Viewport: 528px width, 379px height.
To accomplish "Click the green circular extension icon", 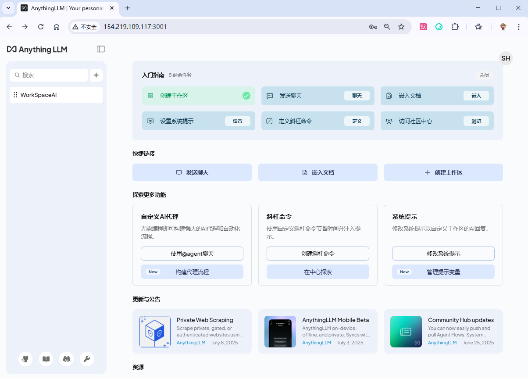I will (439, 27).
